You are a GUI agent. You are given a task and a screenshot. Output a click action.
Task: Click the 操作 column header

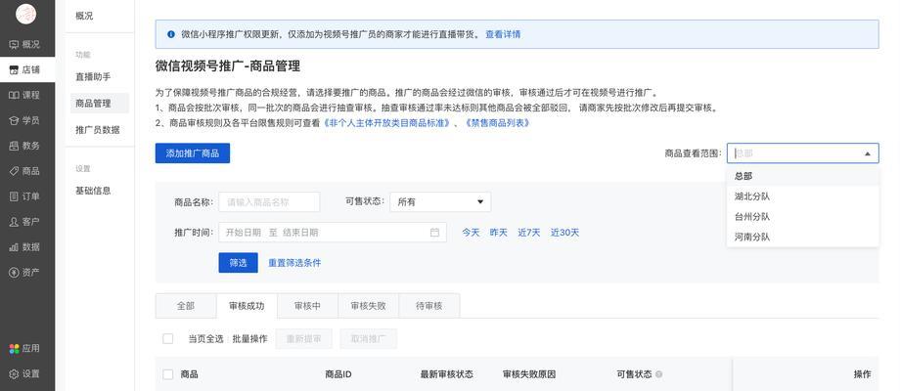(x=862, y=374)
